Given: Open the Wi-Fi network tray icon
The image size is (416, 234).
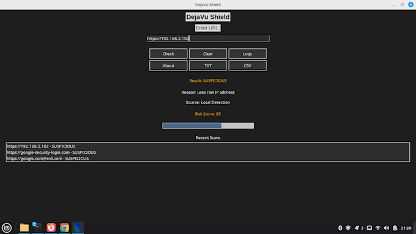Looking at the screenshot, I should (378, 228).
